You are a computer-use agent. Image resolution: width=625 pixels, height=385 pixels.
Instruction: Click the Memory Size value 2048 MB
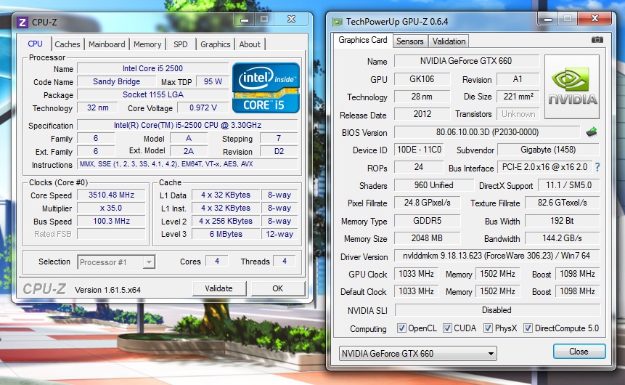428,238
